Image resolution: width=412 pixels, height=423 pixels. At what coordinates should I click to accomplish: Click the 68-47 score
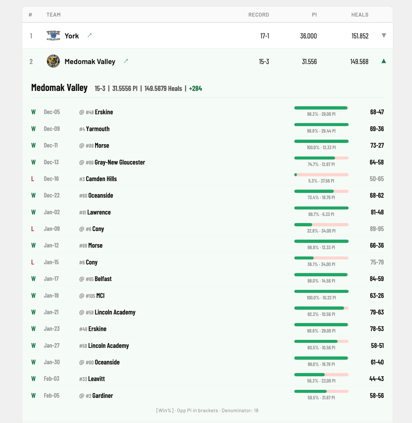coord(377,112)
